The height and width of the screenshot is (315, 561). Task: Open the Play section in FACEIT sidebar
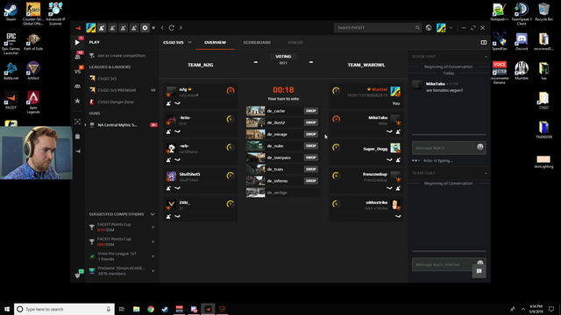click(77, 42)
